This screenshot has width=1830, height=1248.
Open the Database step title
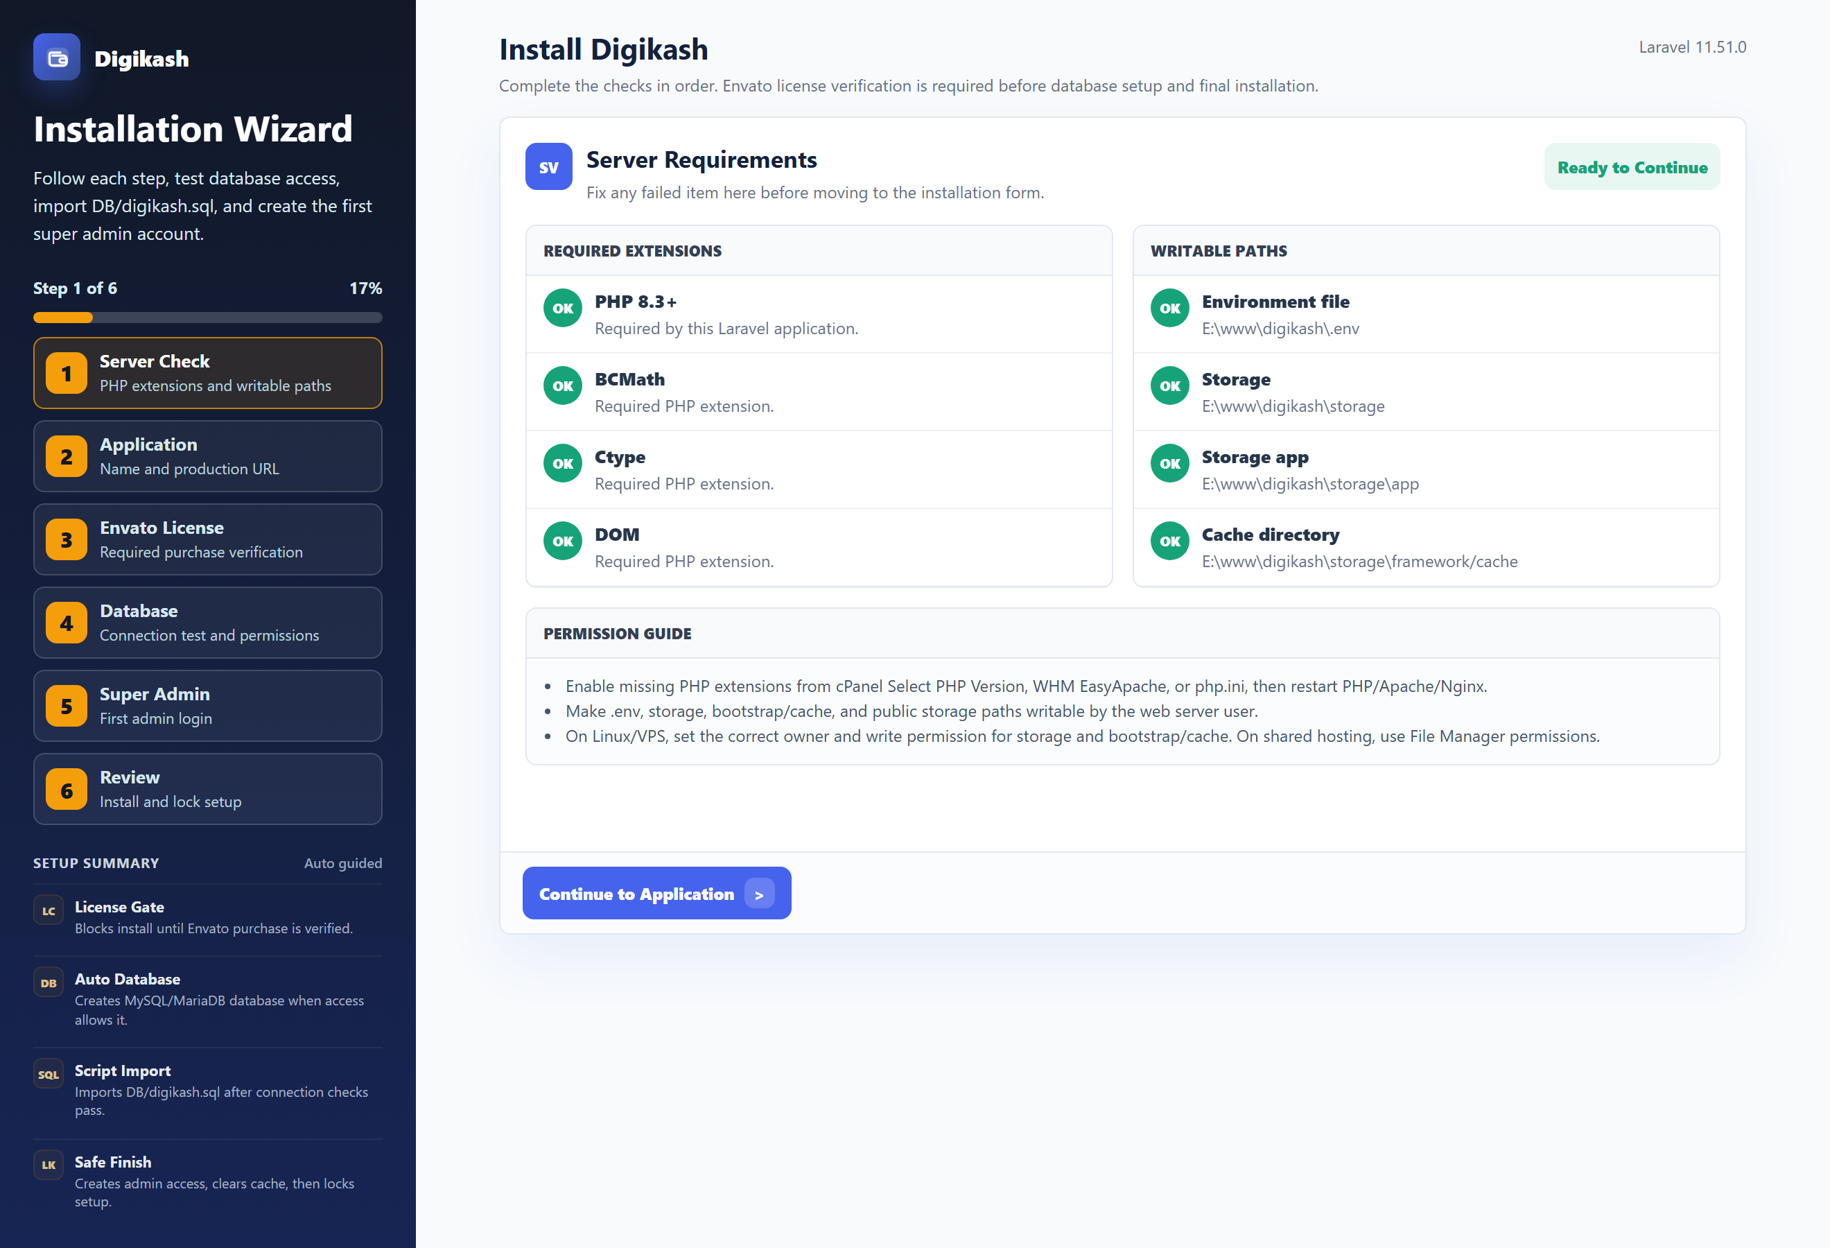point(139,611)
